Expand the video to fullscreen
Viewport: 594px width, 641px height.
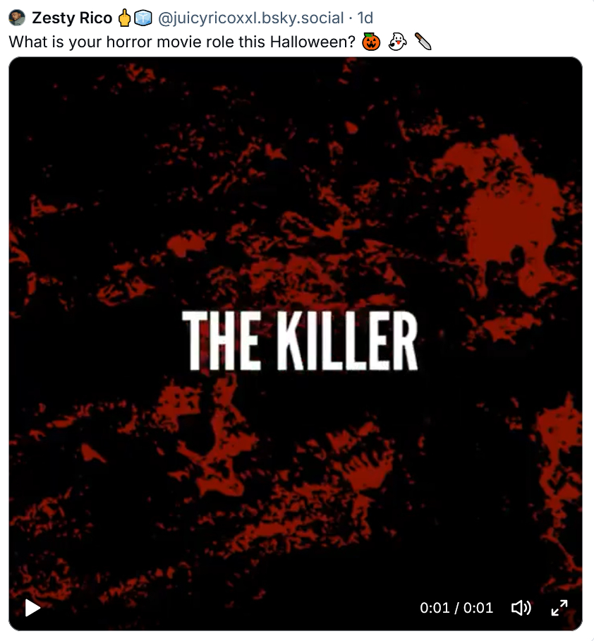[x=559, y=608]
